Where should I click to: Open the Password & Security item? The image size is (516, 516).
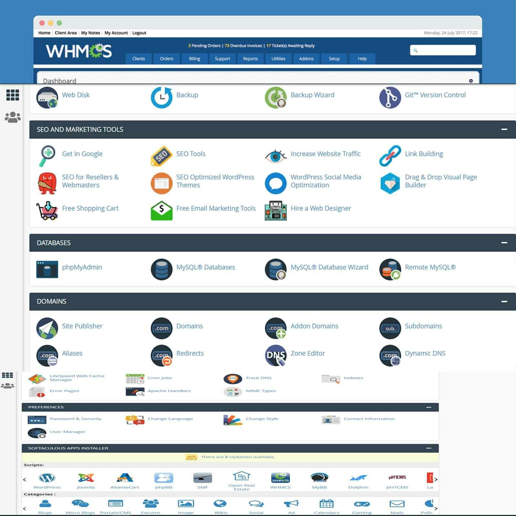(x=65, y=419)
